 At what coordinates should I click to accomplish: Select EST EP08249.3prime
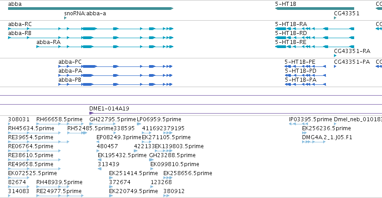click(119, 137)
